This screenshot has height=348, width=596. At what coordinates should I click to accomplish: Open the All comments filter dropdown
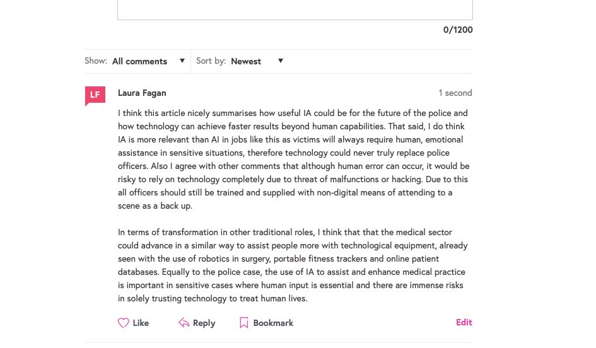(x=140, y=61)
